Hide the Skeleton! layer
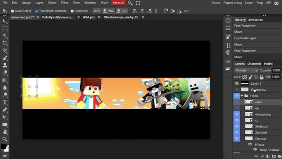Viewport: 282px width, 159px height. pos(237,126)
